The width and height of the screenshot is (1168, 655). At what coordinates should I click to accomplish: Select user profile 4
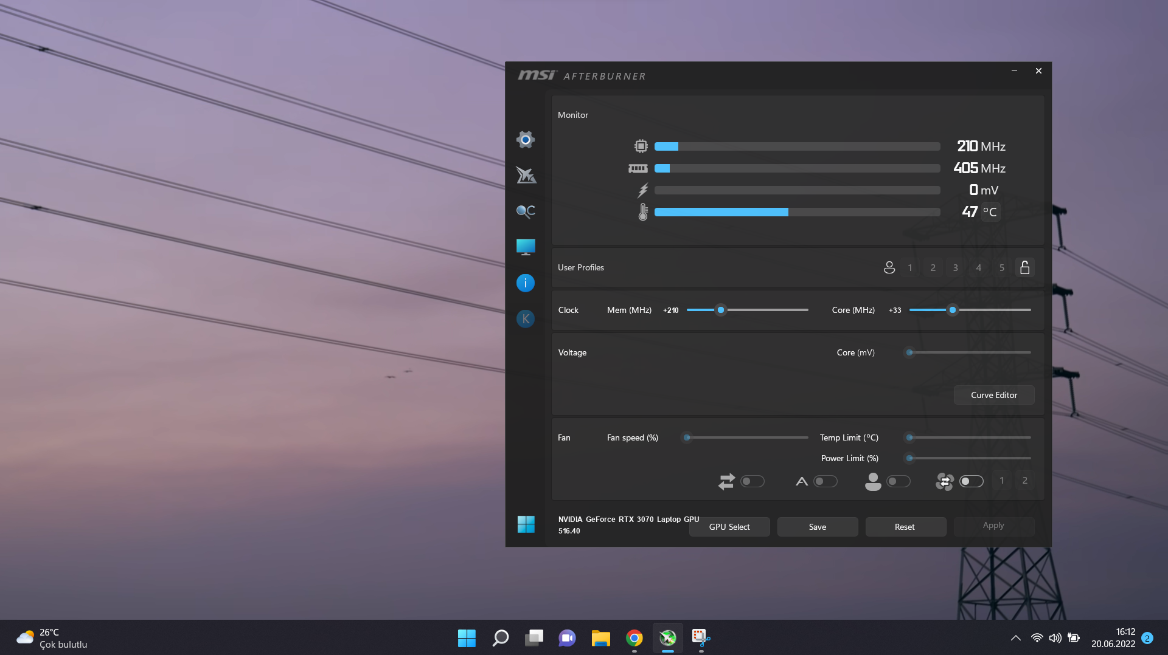pos(979,267)
